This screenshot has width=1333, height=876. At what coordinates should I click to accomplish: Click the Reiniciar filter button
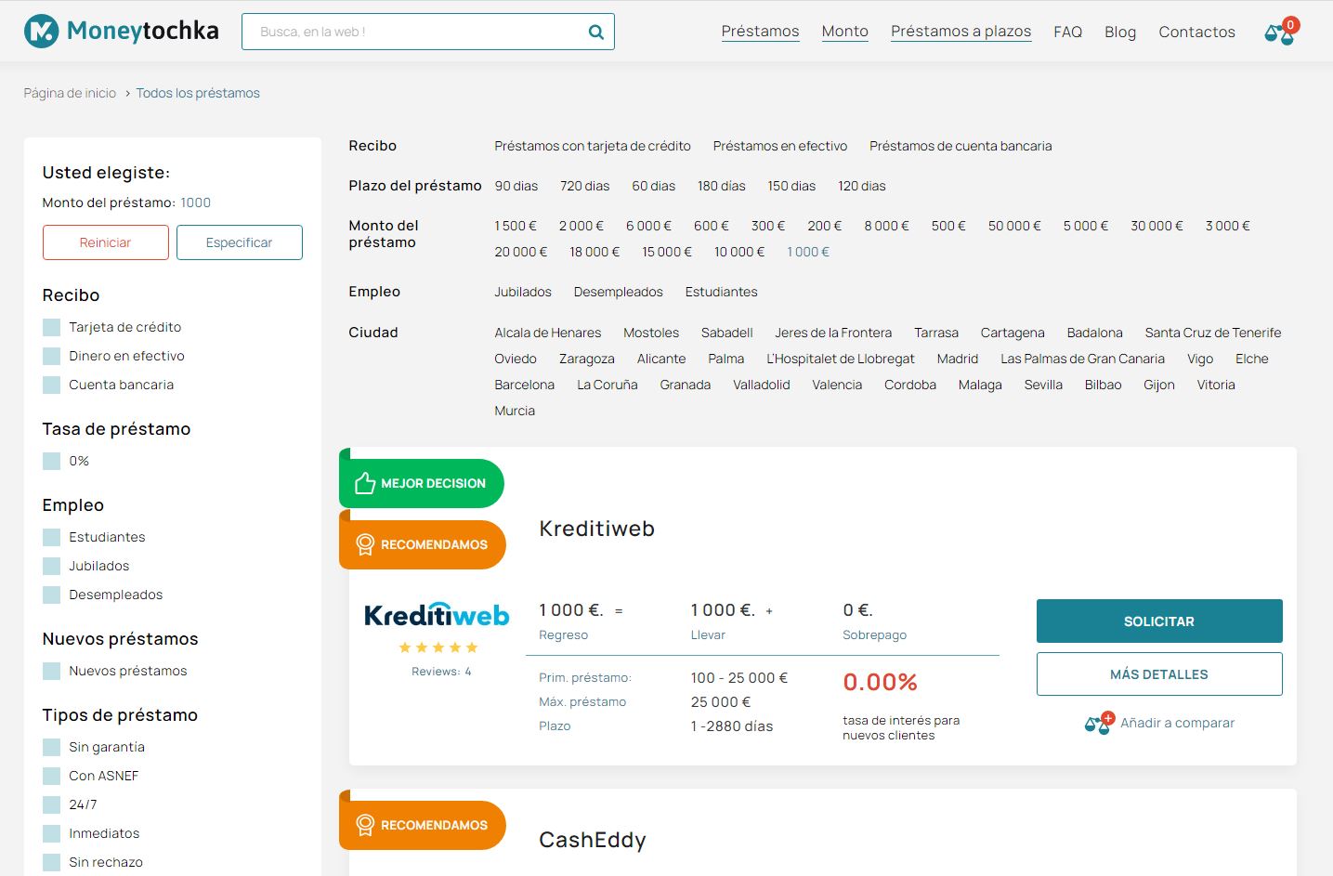[105, 242]
